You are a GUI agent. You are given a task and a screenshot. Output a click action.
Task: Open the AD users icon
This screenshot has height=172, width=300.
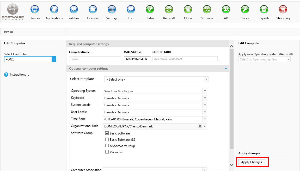coord(226,10)
